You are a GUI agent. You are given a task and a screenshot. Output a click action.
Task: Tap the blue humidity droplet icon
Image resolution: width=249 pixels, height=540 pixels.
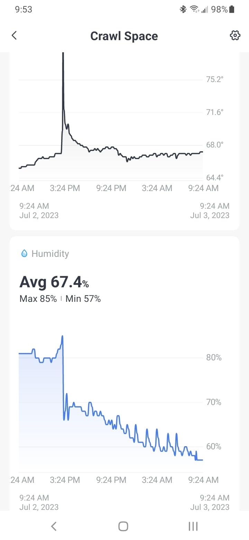pyautogui.click(x=24, y=254)
